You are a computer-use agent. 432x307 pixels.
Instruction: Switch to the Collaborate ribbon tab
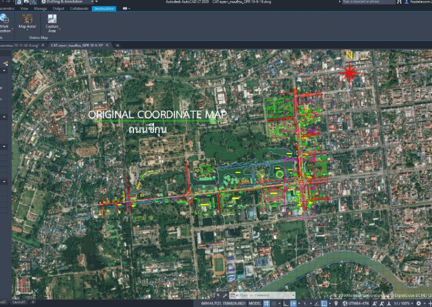click(x=79, y=9)
